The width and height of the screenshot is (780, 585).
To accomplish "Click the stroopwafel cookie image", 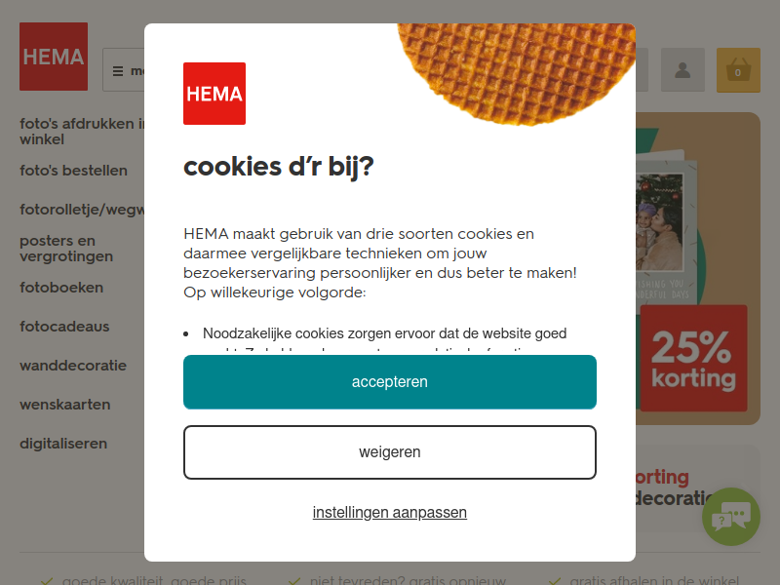I will click(x=517, y=74).
